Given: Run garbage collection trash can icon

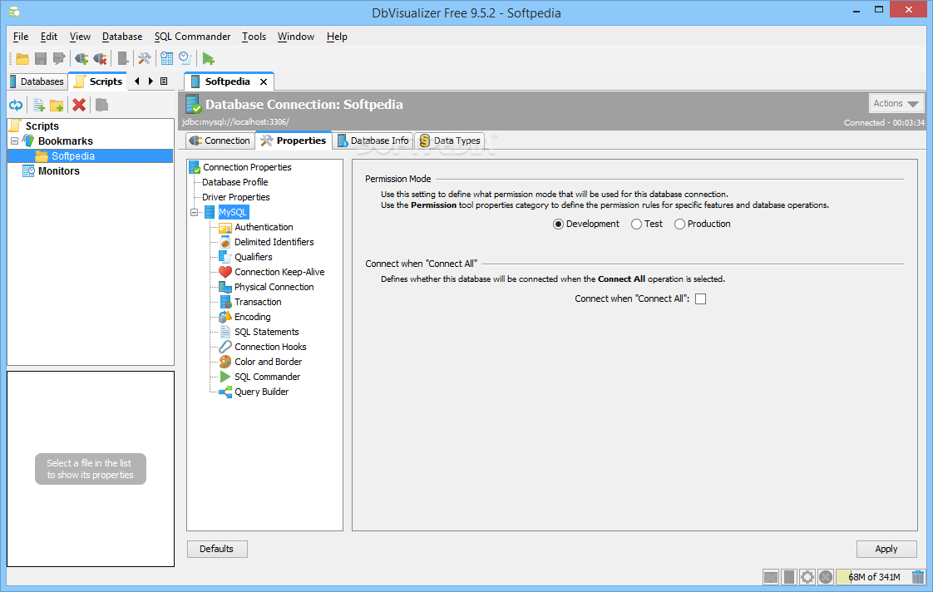Looking at the screenshot, I should [x=918, y=576].
